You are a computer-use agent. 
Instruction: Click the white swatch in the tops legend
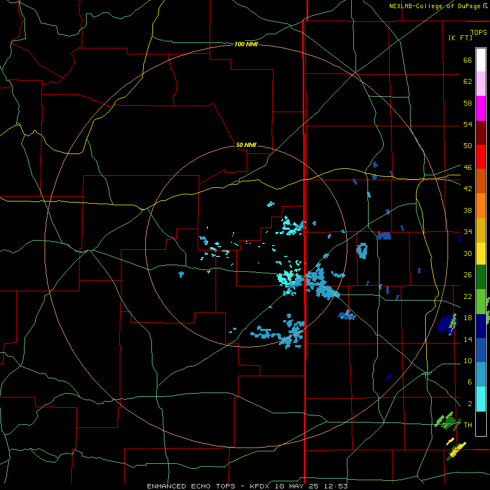481,60
